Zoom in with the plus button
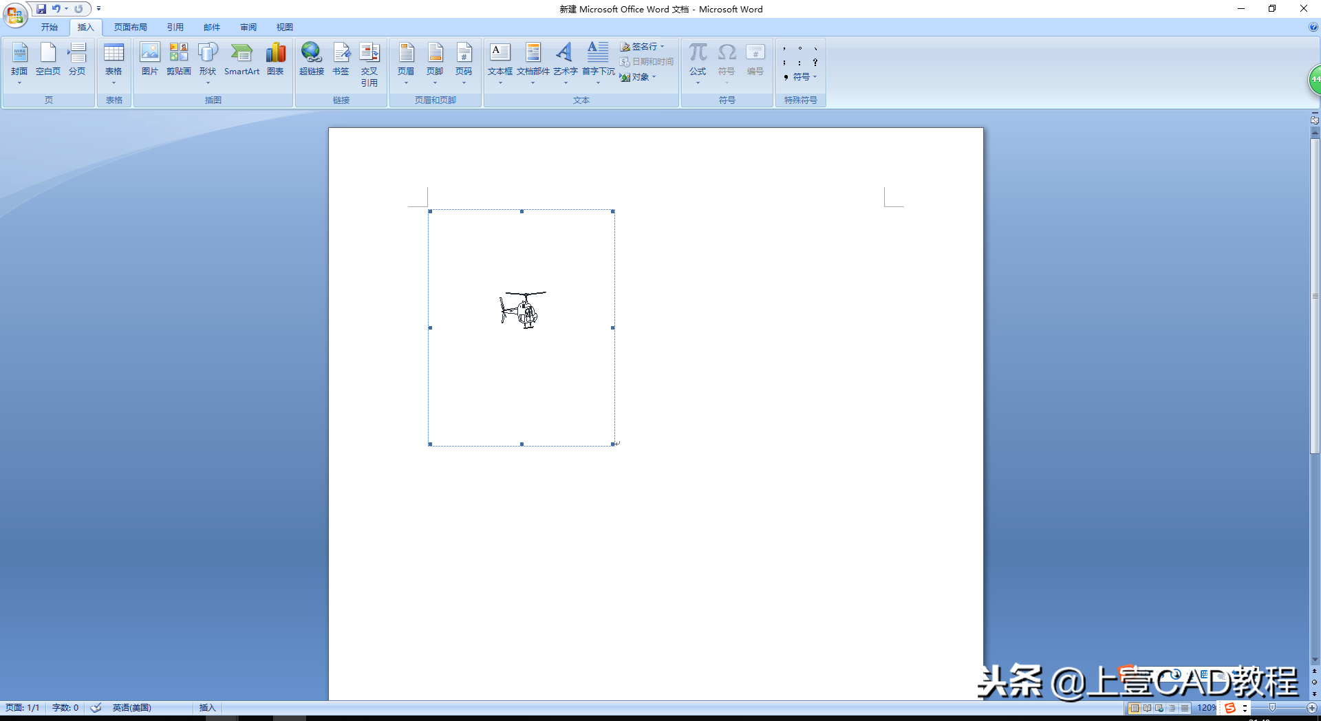Screen dimensions: 1321x721 (1312, 708)
